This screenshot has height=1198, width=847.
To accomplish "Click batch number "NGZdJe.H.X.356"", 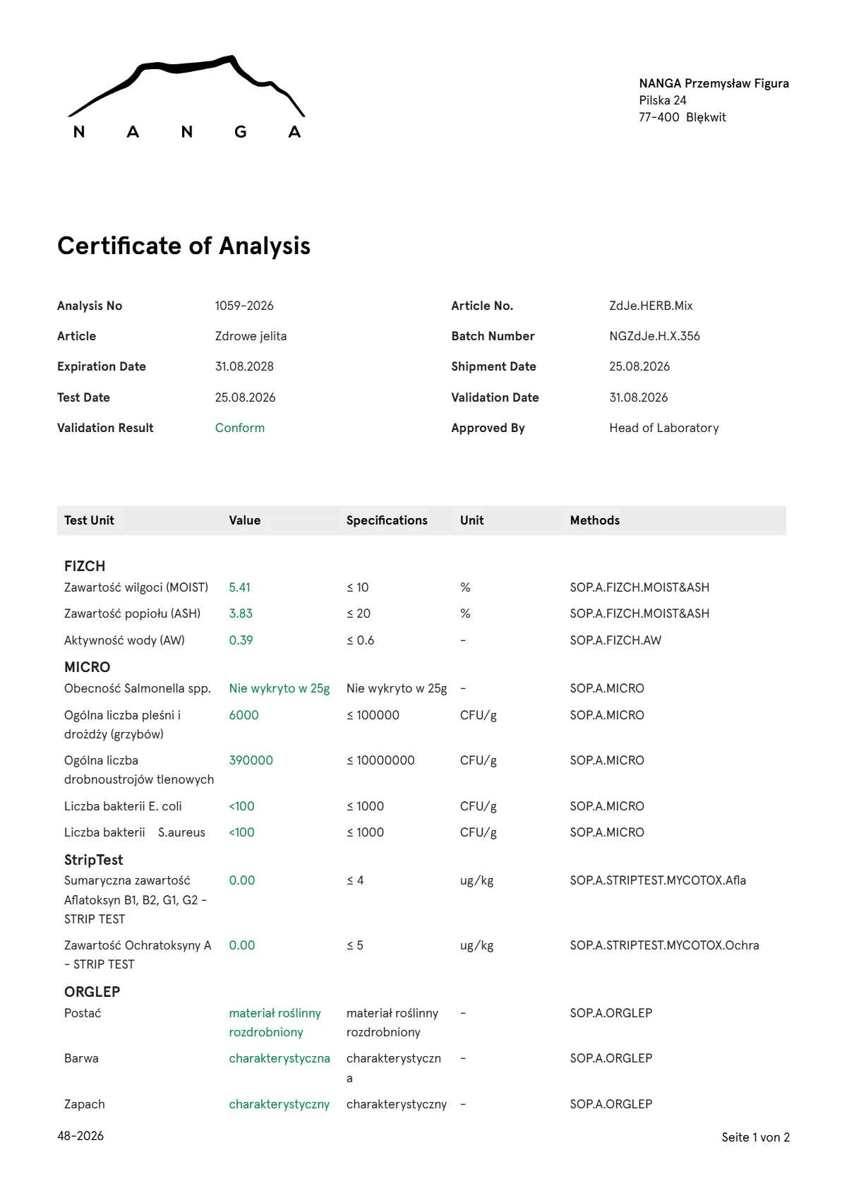I will [654, 336].
